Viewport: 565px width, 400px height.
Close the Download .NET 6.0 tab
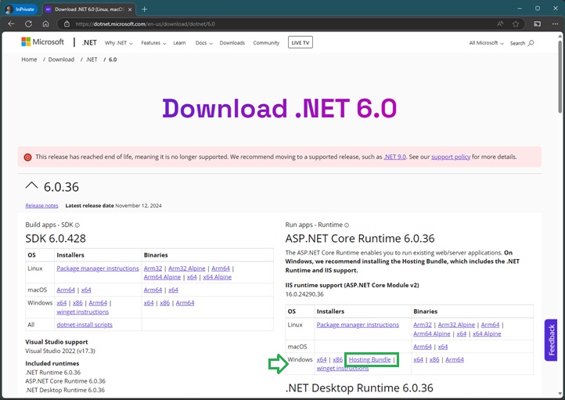coord(130,9)
